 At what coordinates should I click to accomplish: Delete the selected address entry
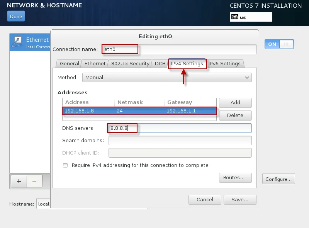[x=235, y=116]
